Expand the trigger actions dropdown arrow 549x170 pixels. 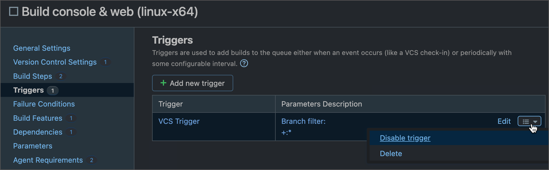[x=535, y=121]
